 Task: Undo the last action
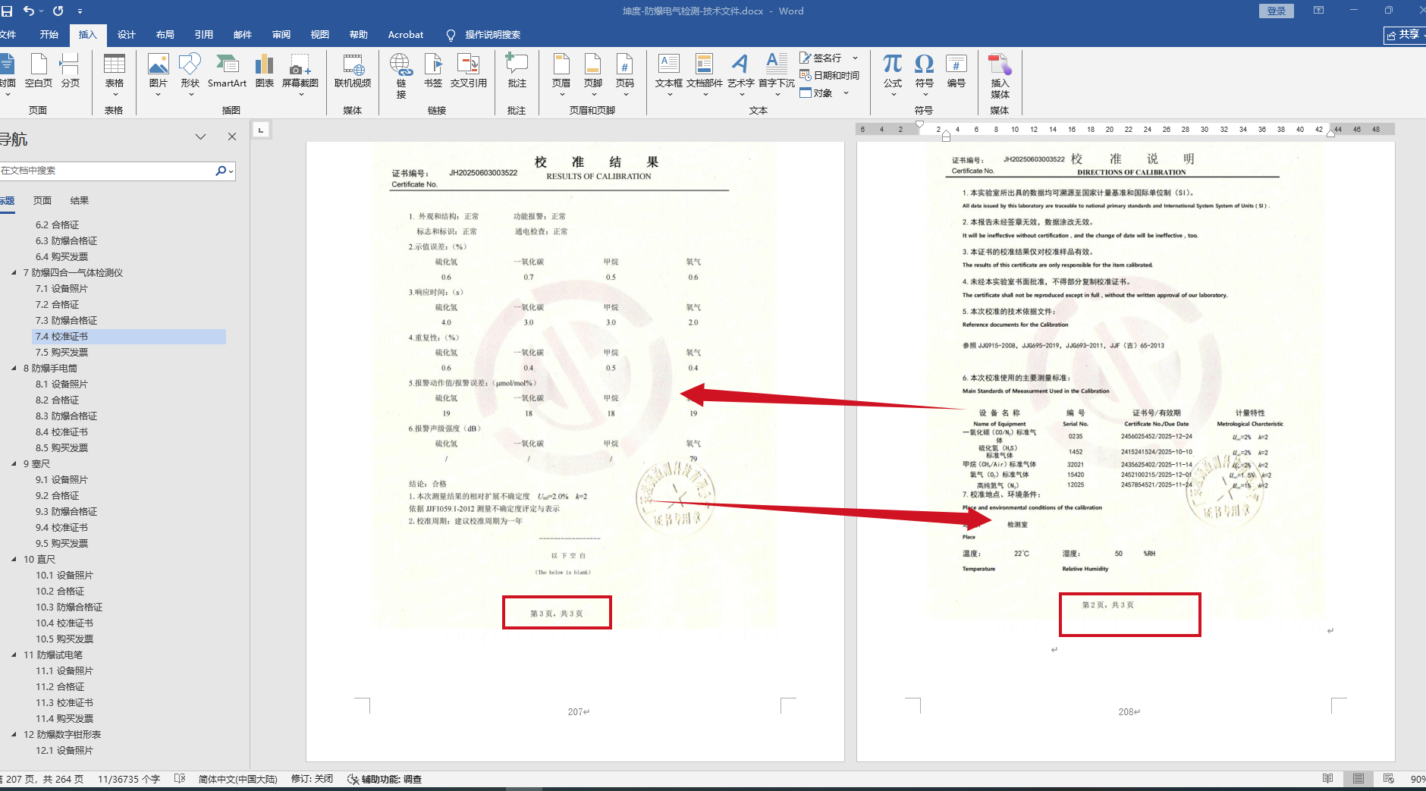(x=29, y=11)
